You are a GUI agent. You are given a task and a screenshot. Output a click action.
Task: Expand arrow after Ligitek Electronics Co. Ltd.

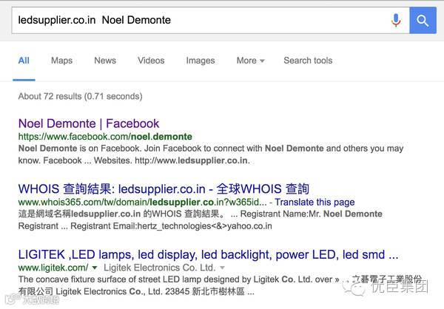coord(223,268)
